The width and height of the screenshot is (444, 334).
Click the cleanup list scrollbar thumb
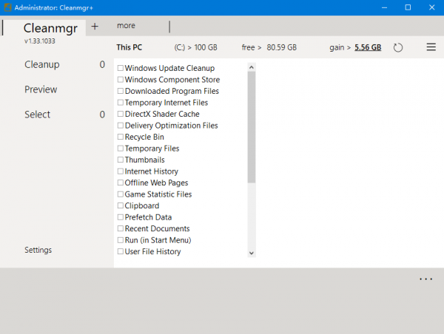click(252, 126)
